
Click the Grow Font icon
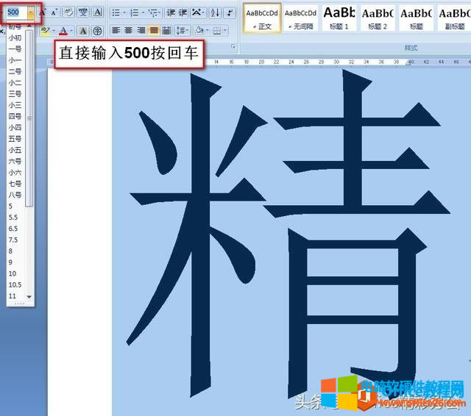tap(42, 12)
